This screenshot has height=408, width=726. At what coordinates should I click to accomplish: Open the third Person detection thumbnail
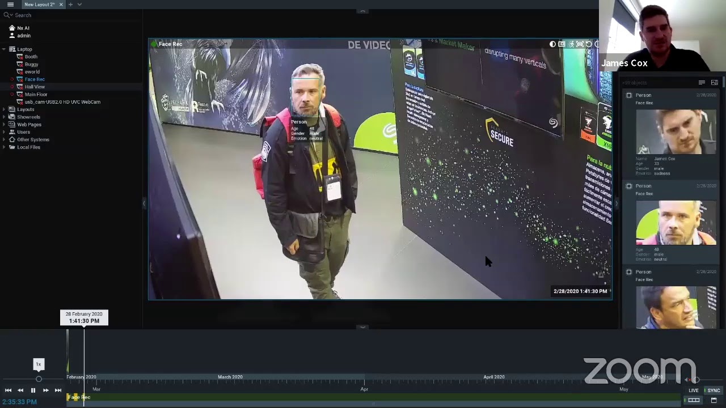tap(676, 307)
